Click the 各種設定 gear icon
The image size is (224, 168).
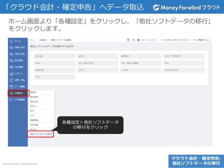(12, 93)
